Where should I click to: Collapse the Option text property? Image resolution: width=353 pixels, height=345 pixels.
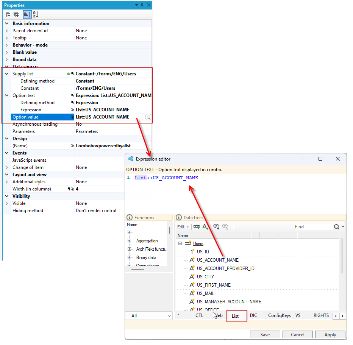coord(7,95)
